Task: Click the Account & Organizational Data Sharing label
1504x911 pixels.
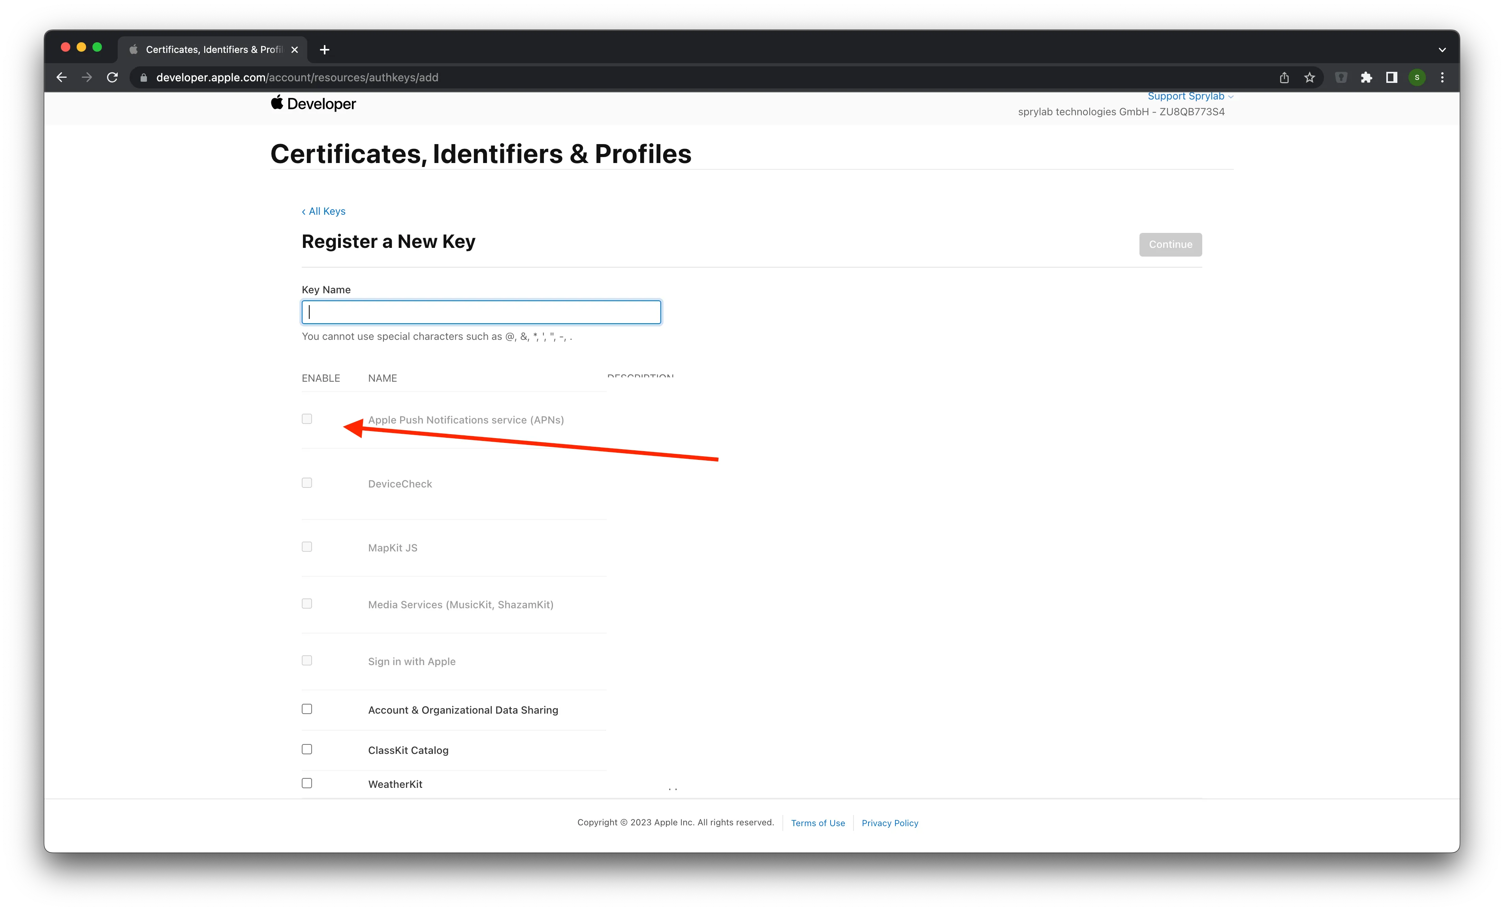Action: click(x=463, y=710)
